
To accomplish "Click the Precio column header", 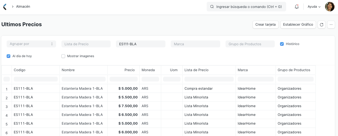I will pyautogui.click(x=124, y=70).
